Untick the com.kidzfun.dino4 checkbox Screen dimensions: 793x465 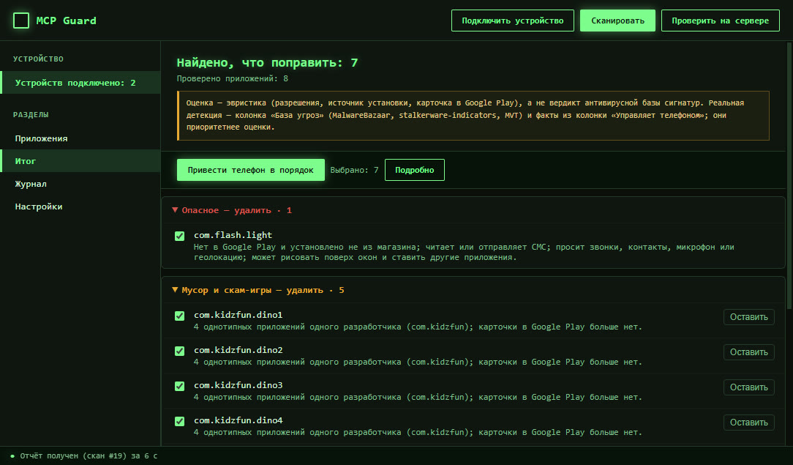pyautogui.click(x=179, y=422)
